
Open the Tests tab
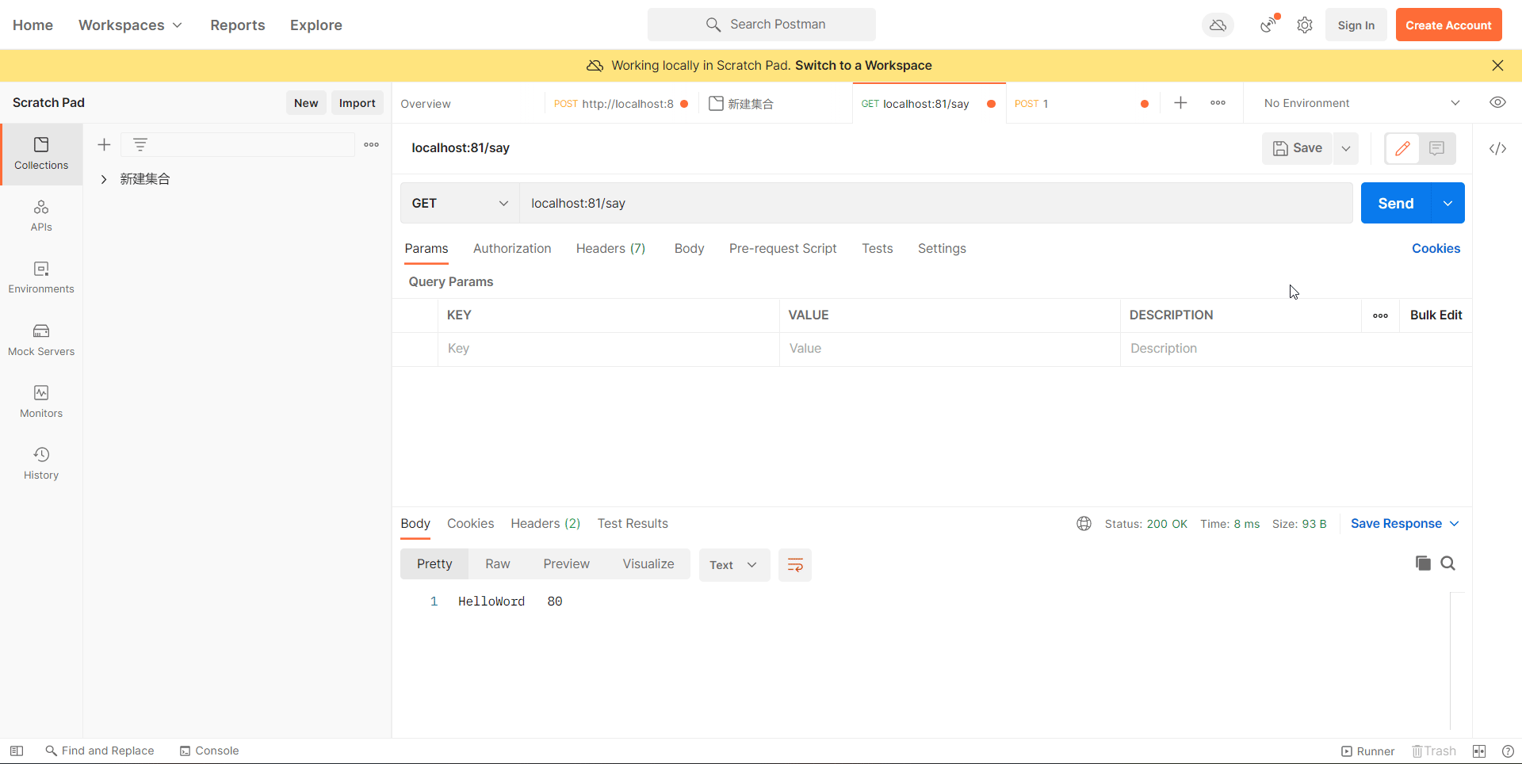[x=878, y=249]
